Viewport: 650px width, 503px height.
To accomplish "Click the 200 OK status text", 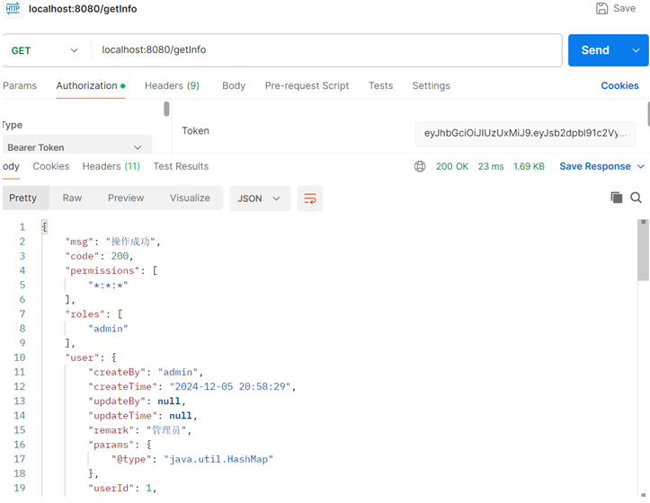I will tap(452, 166).
